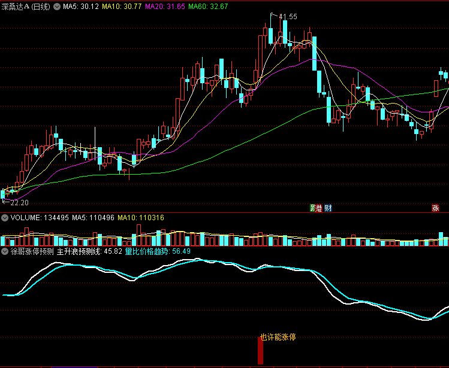Click the 也许能涨停 signal text
Image resolution: width=449 pixels, height=368 pixels.
click(x=278, y=337)
